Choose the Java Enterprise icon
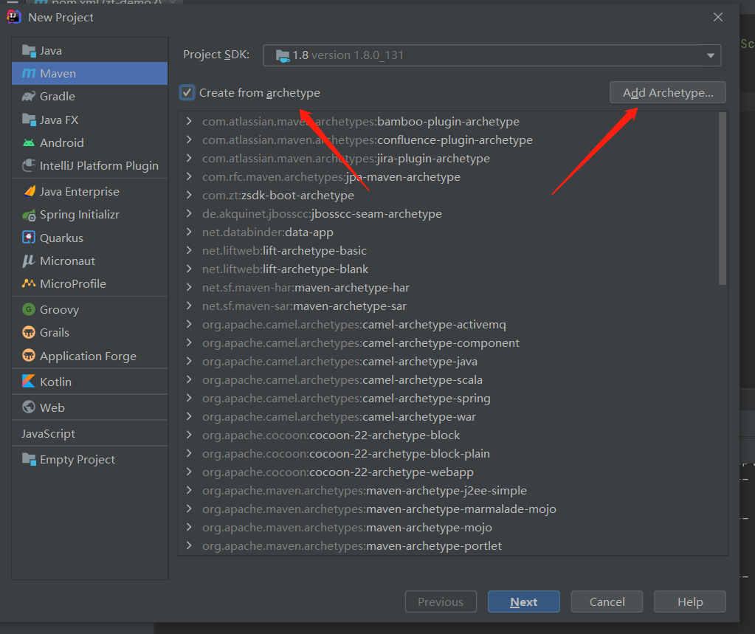The height and width of the screenshot is (634, 755). click(x=29, y=192)
